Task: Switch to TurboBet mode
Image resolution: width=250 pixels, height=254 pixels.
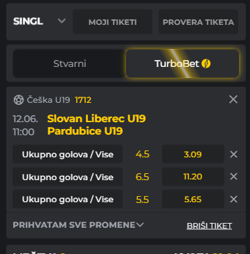Action: (182, 63)
